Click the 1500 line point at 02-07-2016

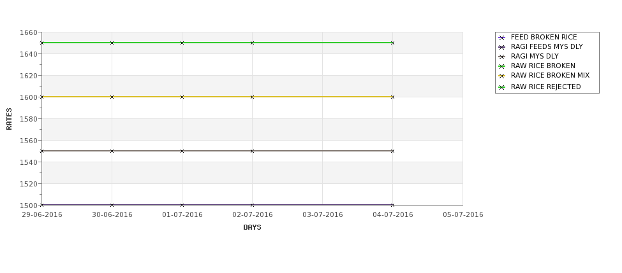(252, 205)
